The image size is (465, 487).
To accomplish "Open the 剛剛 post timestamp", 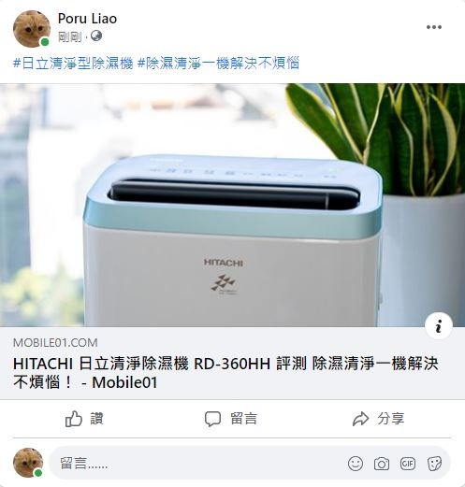I will click(x=69, y=36).
